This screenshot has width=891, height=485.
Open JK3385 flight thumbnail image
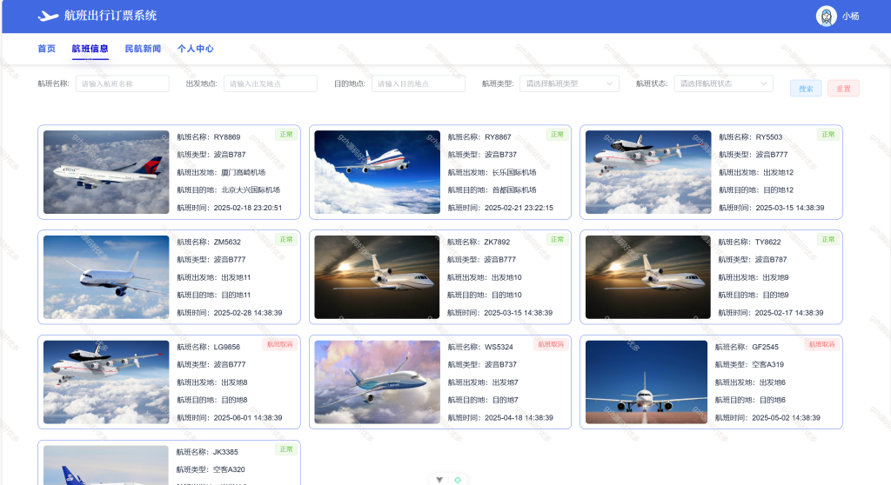[x=106, y=465]
